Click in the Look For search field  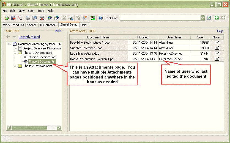pyautogui.click(x=160, y=18)
